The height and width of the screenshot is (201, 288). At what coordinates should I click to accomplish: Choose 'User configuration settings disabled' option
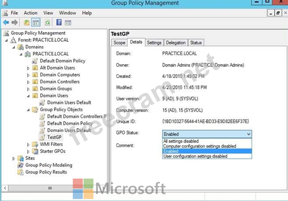[x=207, y=156]
